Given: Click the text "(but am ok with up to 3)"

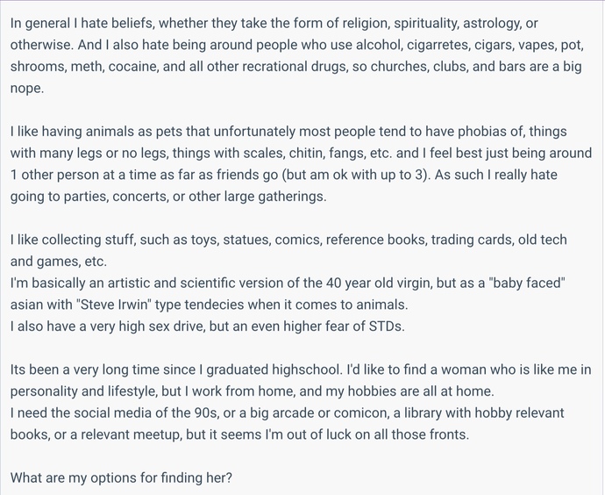Looking at the screenshot, I should 356,175.
